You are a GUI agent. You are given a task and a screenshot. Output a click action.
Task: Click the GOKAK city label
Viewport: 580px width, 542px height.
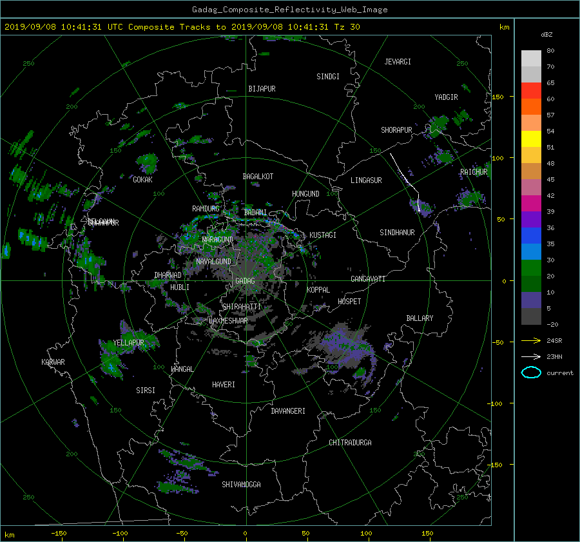click(142, 179)
